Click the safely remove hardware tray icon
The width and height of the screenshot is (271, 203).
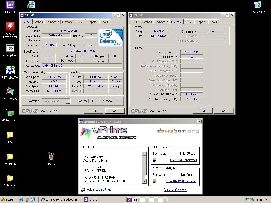tap(252, 200)
